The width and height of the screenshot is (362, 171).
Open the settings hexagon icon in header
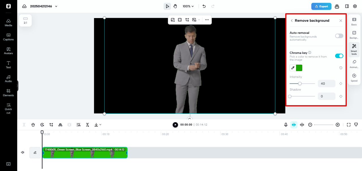[355, 6]
